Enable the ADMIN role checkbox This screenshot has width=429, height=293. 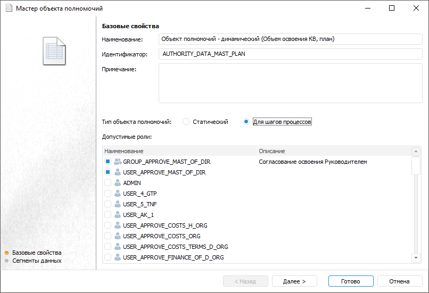(108, 183)
